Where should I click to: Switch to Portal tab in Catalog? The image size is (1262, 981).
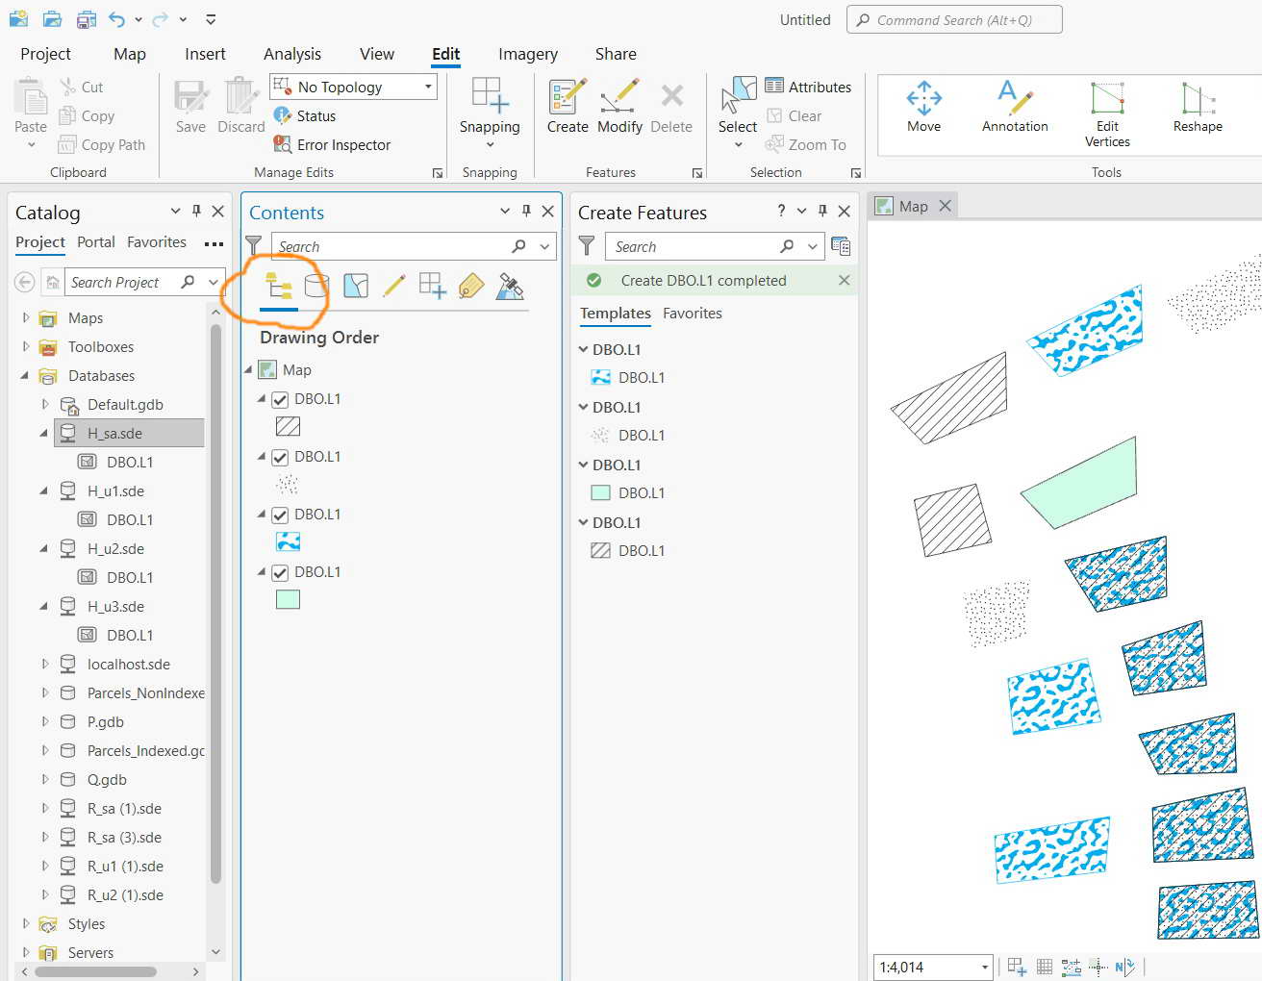coord(95,242)
